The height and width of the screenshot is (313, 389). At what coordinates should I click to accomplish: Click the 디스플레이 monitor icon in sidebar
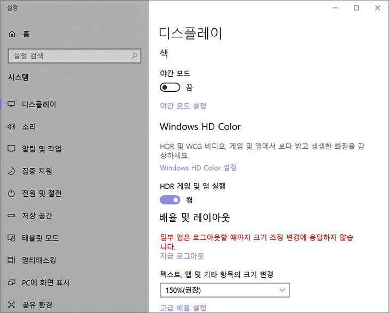(x=11, y=104)
